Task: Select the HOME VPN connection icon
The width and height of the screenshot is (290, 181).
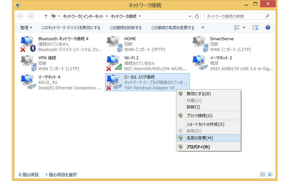Action: click(x=114, y=43)
